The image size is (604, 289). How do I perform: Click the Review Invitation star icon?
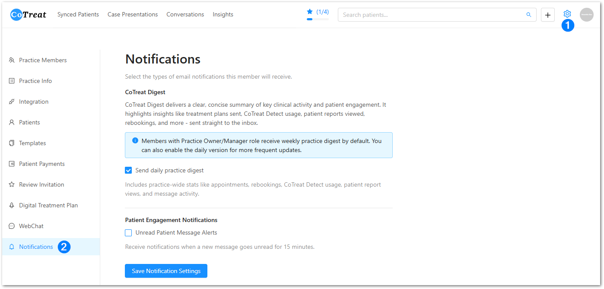12,185
